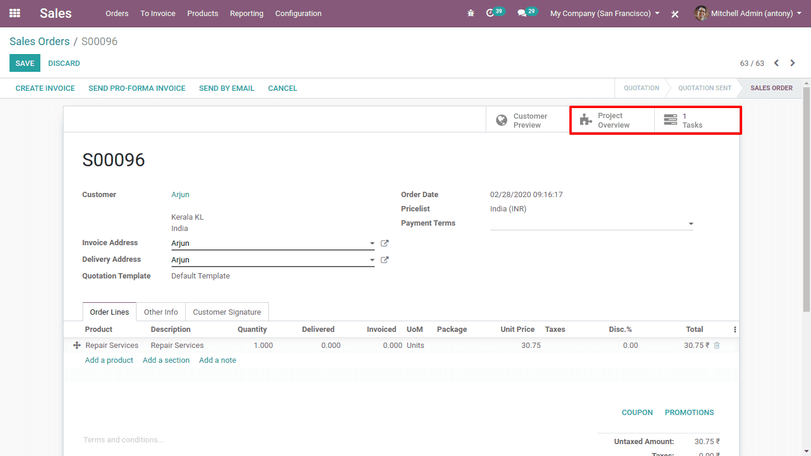
Task: Click the CANCEL button
Action: pos(283,88)
